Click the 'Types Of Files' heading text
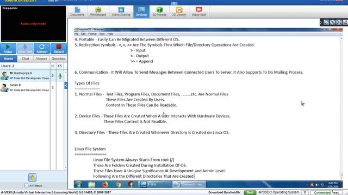Viewport: 348px width, 195px height. pyautogui.click(x=87, y=83)
